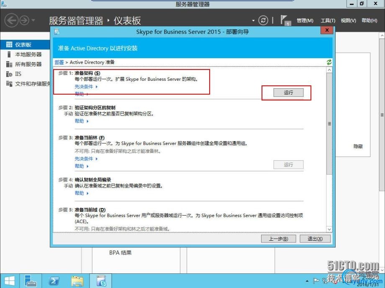Open Server Manager from the taskbar

click(x=31, y=280)
